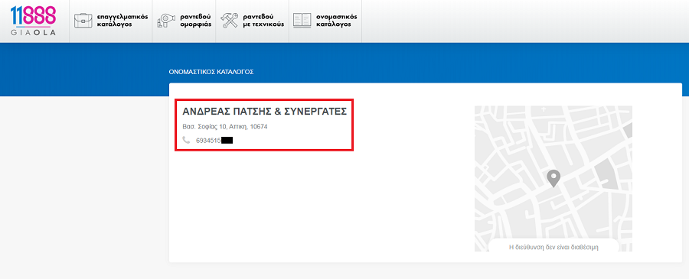Select the map location pin marker
Screen dimensions: 689x279
click(x=553, y=179)
